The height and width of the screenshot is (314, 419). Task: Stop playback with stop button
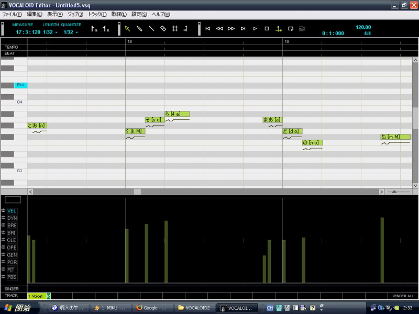(267, 29)
